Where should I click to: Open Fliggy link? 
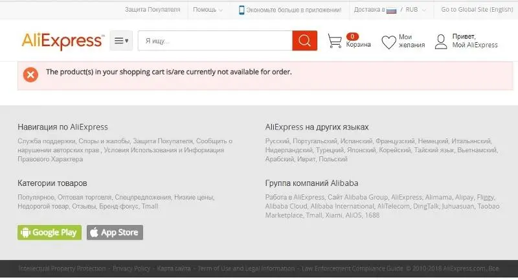485,197
